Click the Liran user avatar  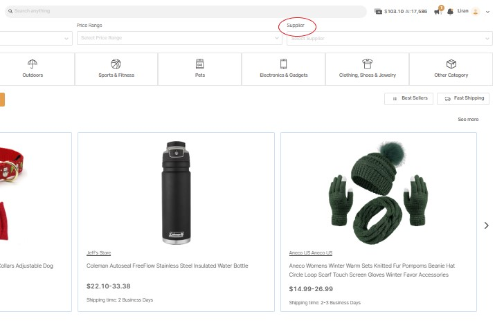coord(476,12)
